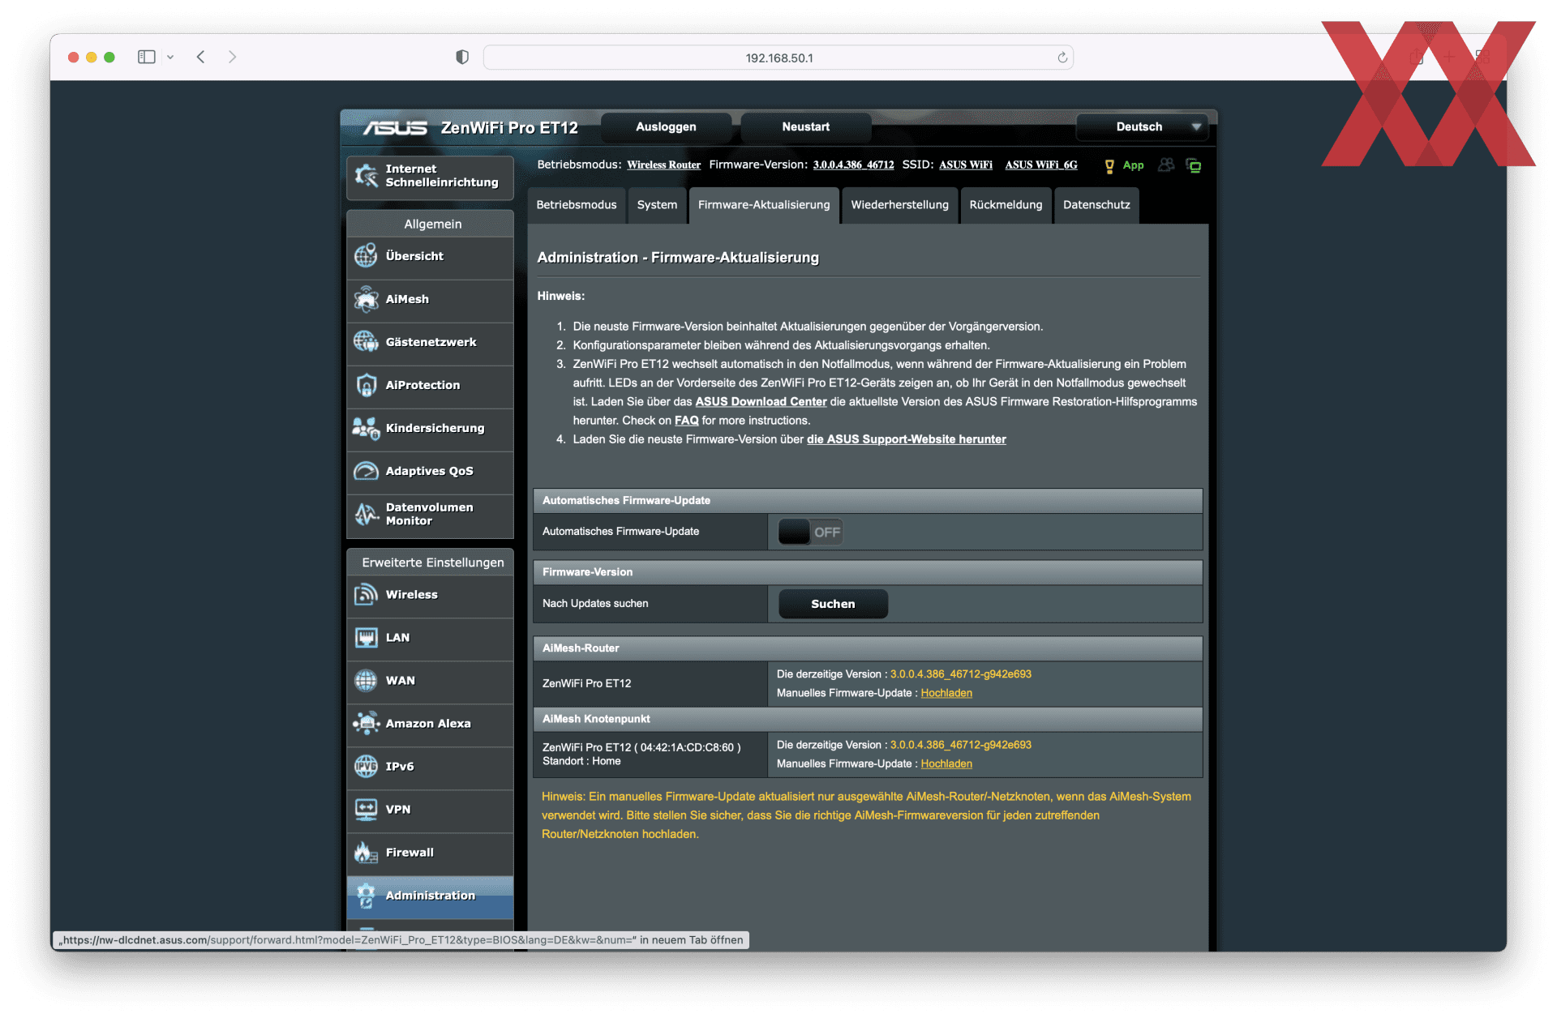Viewport: 1557px width, 1018px height.
Task: Reload the page in Safari
Action: tap(1062, 58)
